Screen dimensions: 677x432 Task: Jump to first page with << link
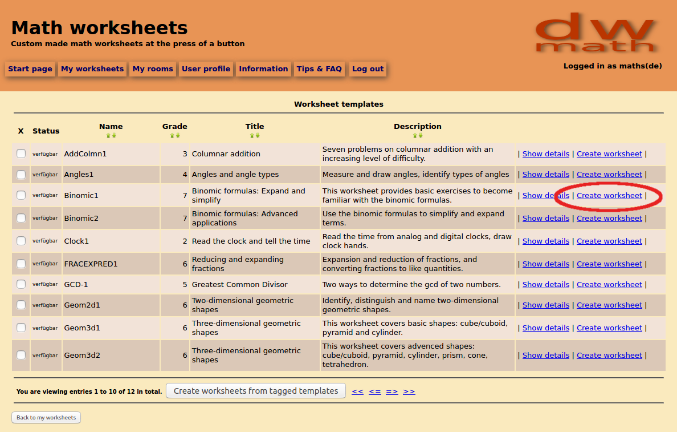[357, 391]
